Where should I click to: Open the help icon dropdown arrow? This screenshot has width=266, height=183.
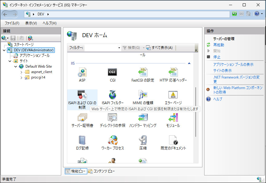(262, 14)
